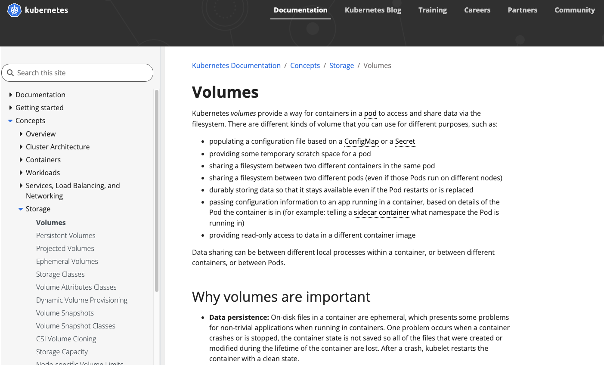The image size is (604, 365).
Task: Click the bold 'Data persistence:' text
Action: tap(239, 317)
